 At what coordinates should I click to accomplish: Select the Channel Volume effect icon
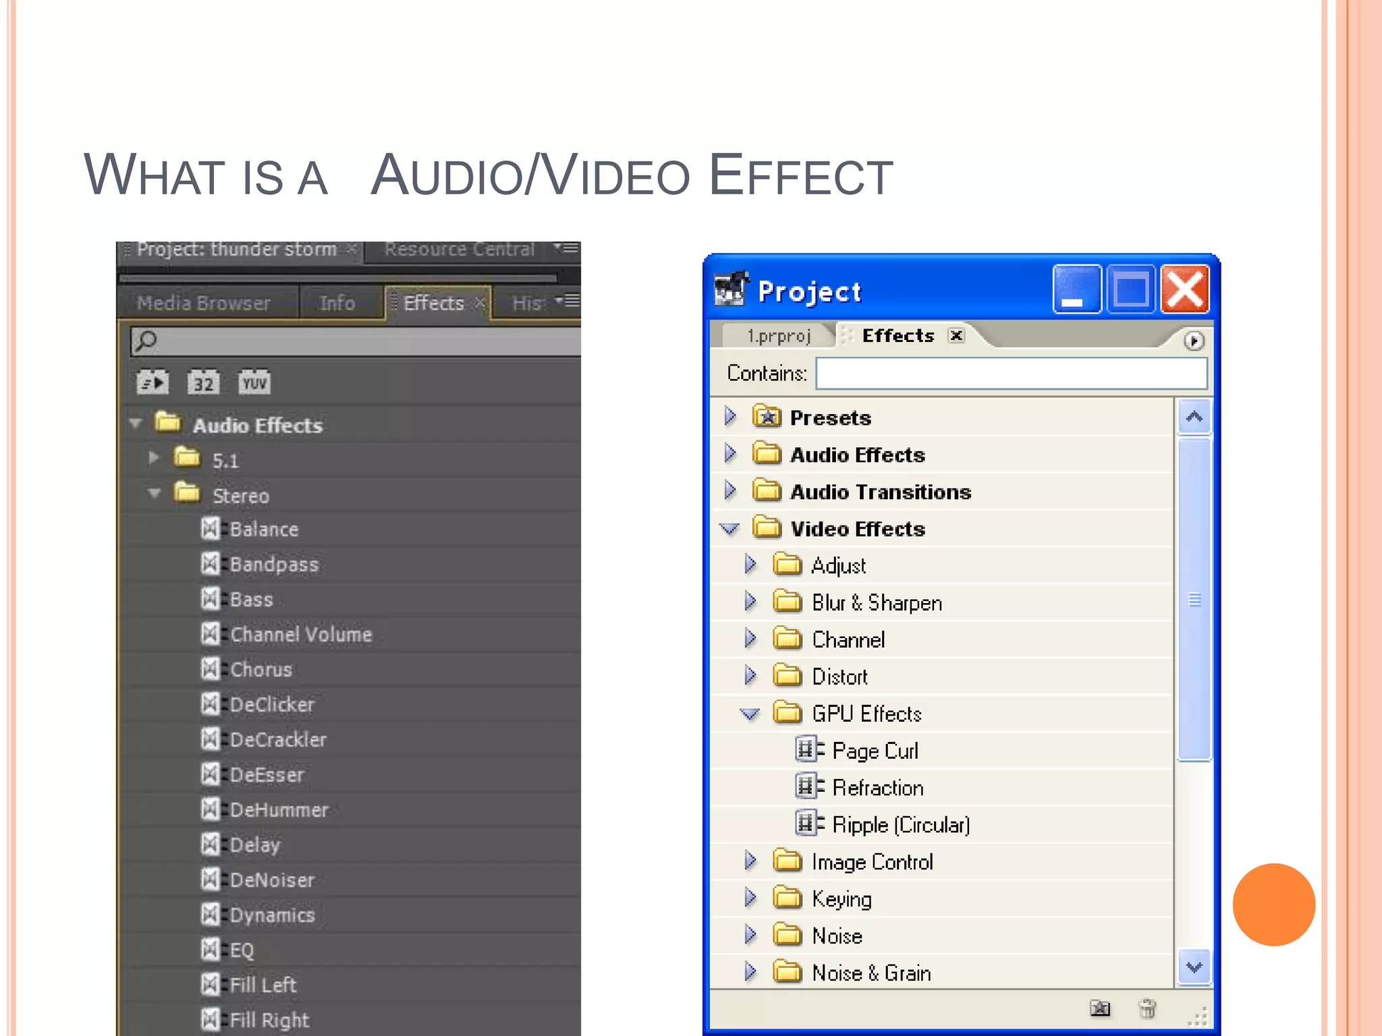[x=211, y=634]
